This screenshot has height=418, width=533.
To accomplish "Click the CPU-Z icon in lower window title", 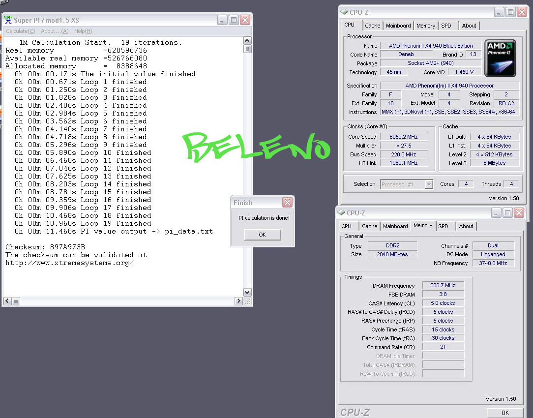I will coord(341,212).
